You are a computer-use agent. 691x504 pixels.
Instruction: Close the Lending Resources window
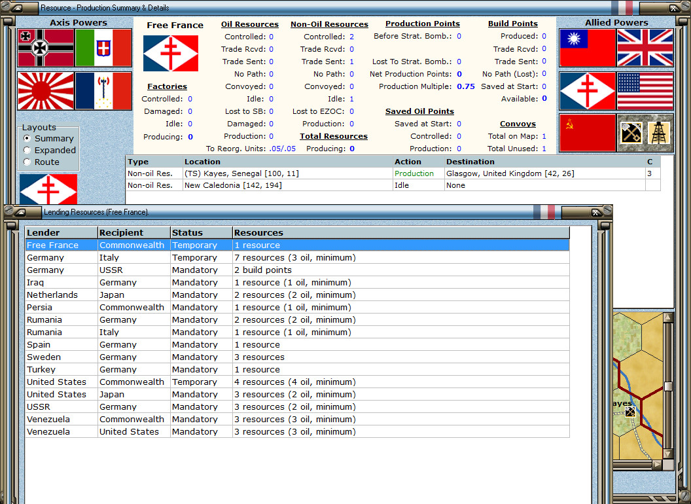click(595, 213)
